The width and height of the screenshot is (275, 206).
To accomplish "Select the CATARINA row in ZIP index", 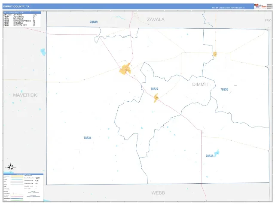I will 19,23.
